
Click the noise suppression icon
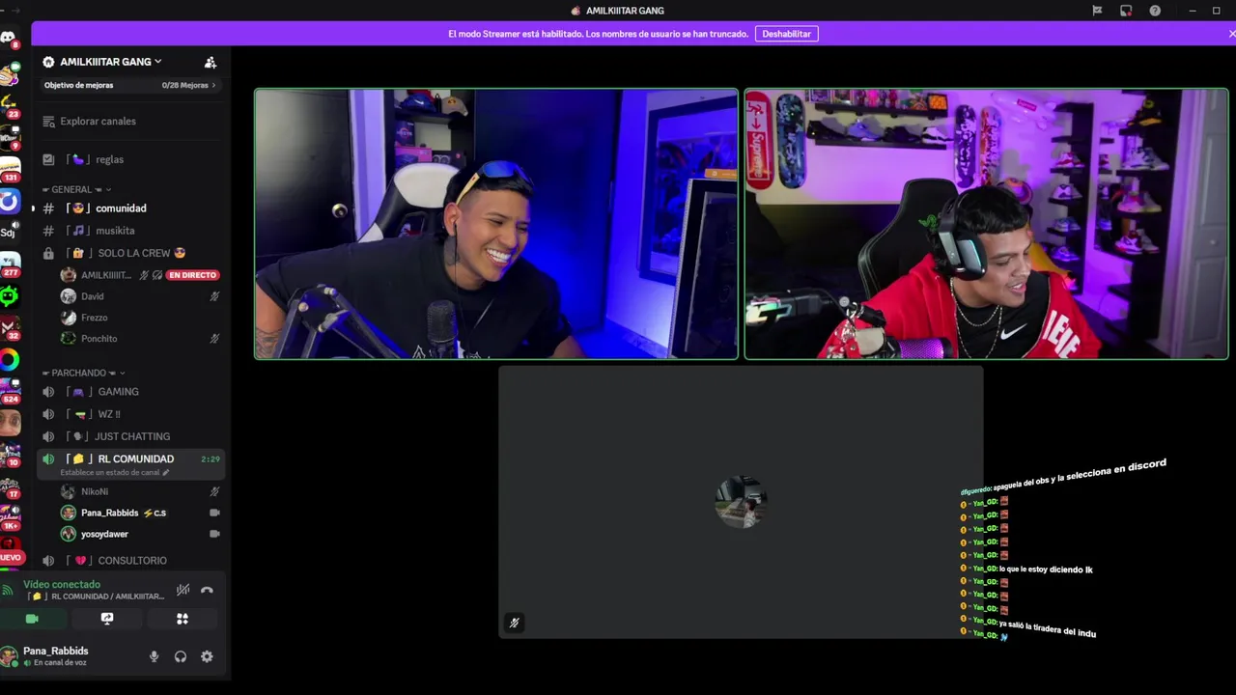coord(183,590)
